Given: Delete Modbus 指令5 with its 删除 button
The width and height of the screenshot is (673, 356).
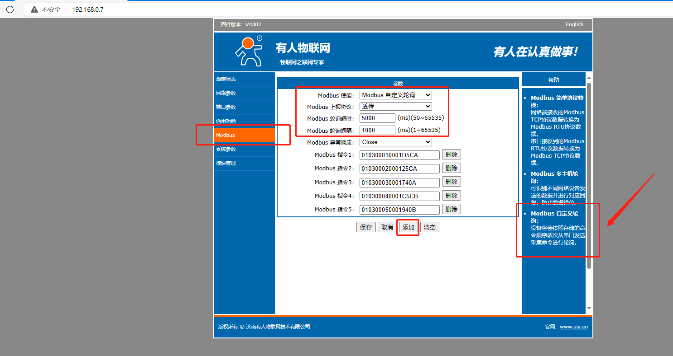Looking at the screenshot, I should pyautogui.click(x=452, y=209).
